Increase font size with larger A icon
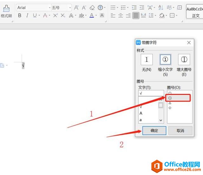 tap(76, 8)
